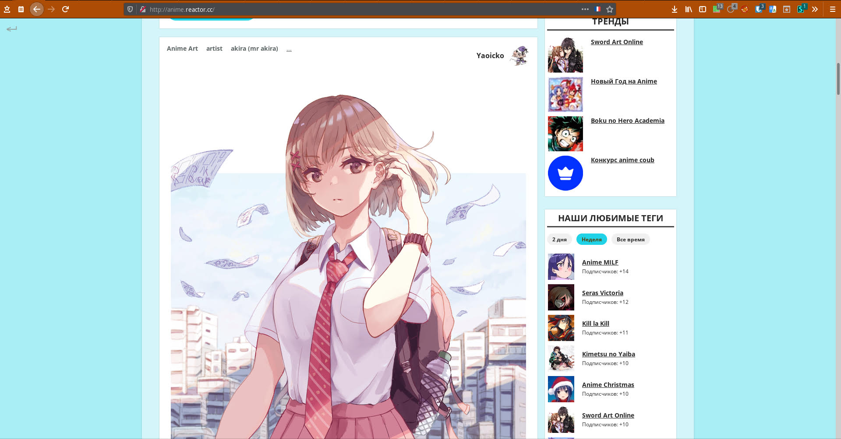This screenshot has height=439, width=841.
Task: Open the Anime Christmas tag
Action: [608, 385]
